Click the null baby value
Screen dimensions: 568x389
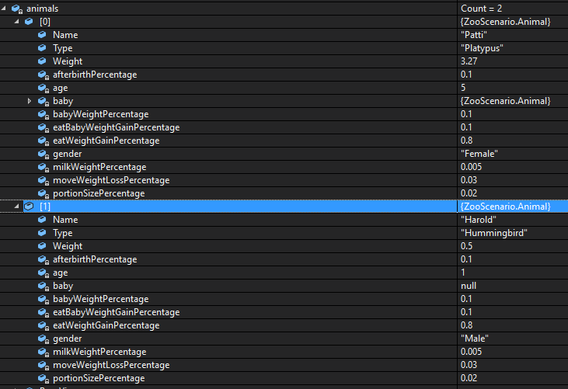pyautogui.click(x=469, y=286)
